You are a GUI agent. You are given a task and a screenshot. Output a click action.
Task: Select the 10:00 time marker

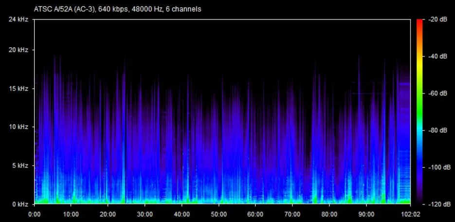click(x=71, y=214)
